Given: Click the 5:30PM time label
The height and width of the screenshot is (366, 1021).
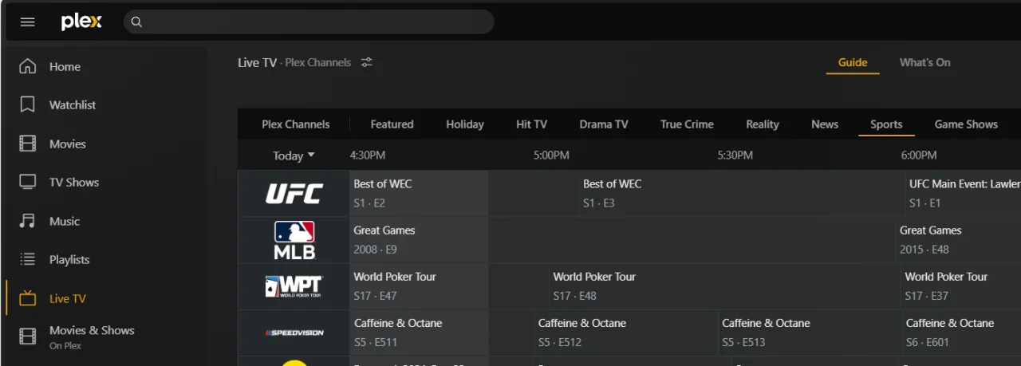Looking at the screenshot, I should coord(735,155).
